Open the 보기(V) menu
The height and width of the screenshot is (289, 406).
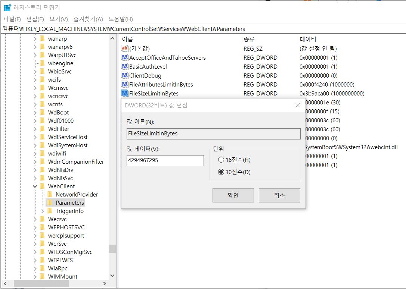coord(59,19)
